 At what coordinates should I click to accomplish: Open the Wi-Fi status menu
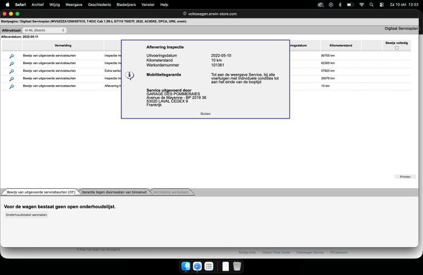click(361, 4)
